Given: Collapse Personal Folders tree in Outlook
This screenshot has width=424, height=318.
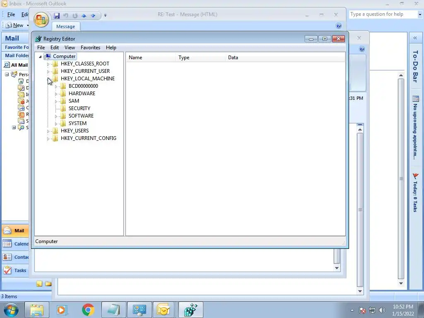Looking at the screenshot, I should tap(7, 75).
